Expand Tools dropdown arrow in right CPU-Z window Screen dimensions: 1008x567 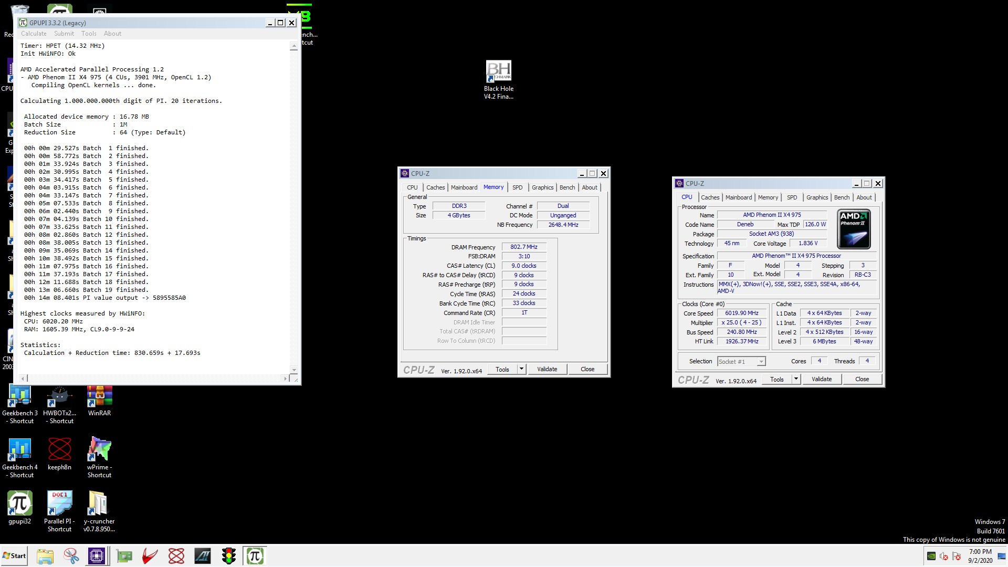tap(796, 380)
